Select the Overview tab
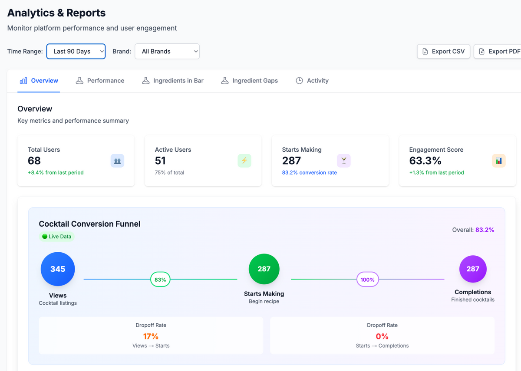Image resolution: width=521 pixels, height=371 pixels. coord(39,81)
